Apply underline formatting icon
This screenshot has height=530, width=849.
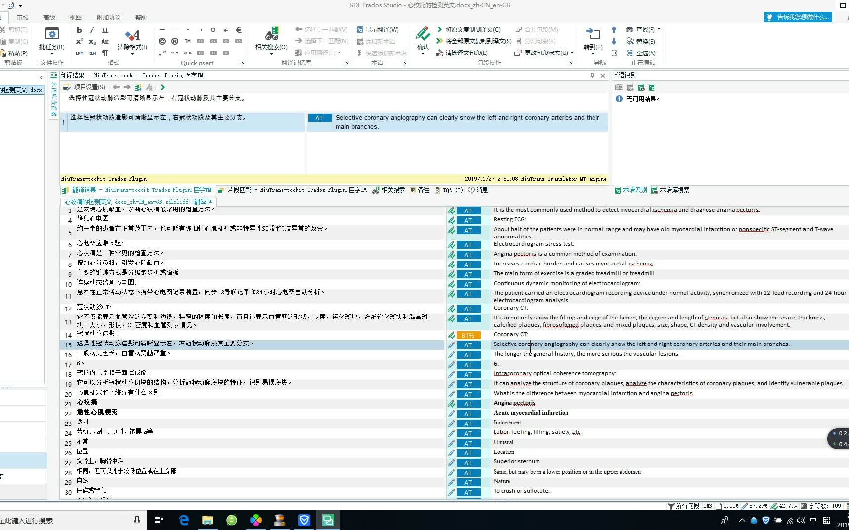click(x=105, y=30)
